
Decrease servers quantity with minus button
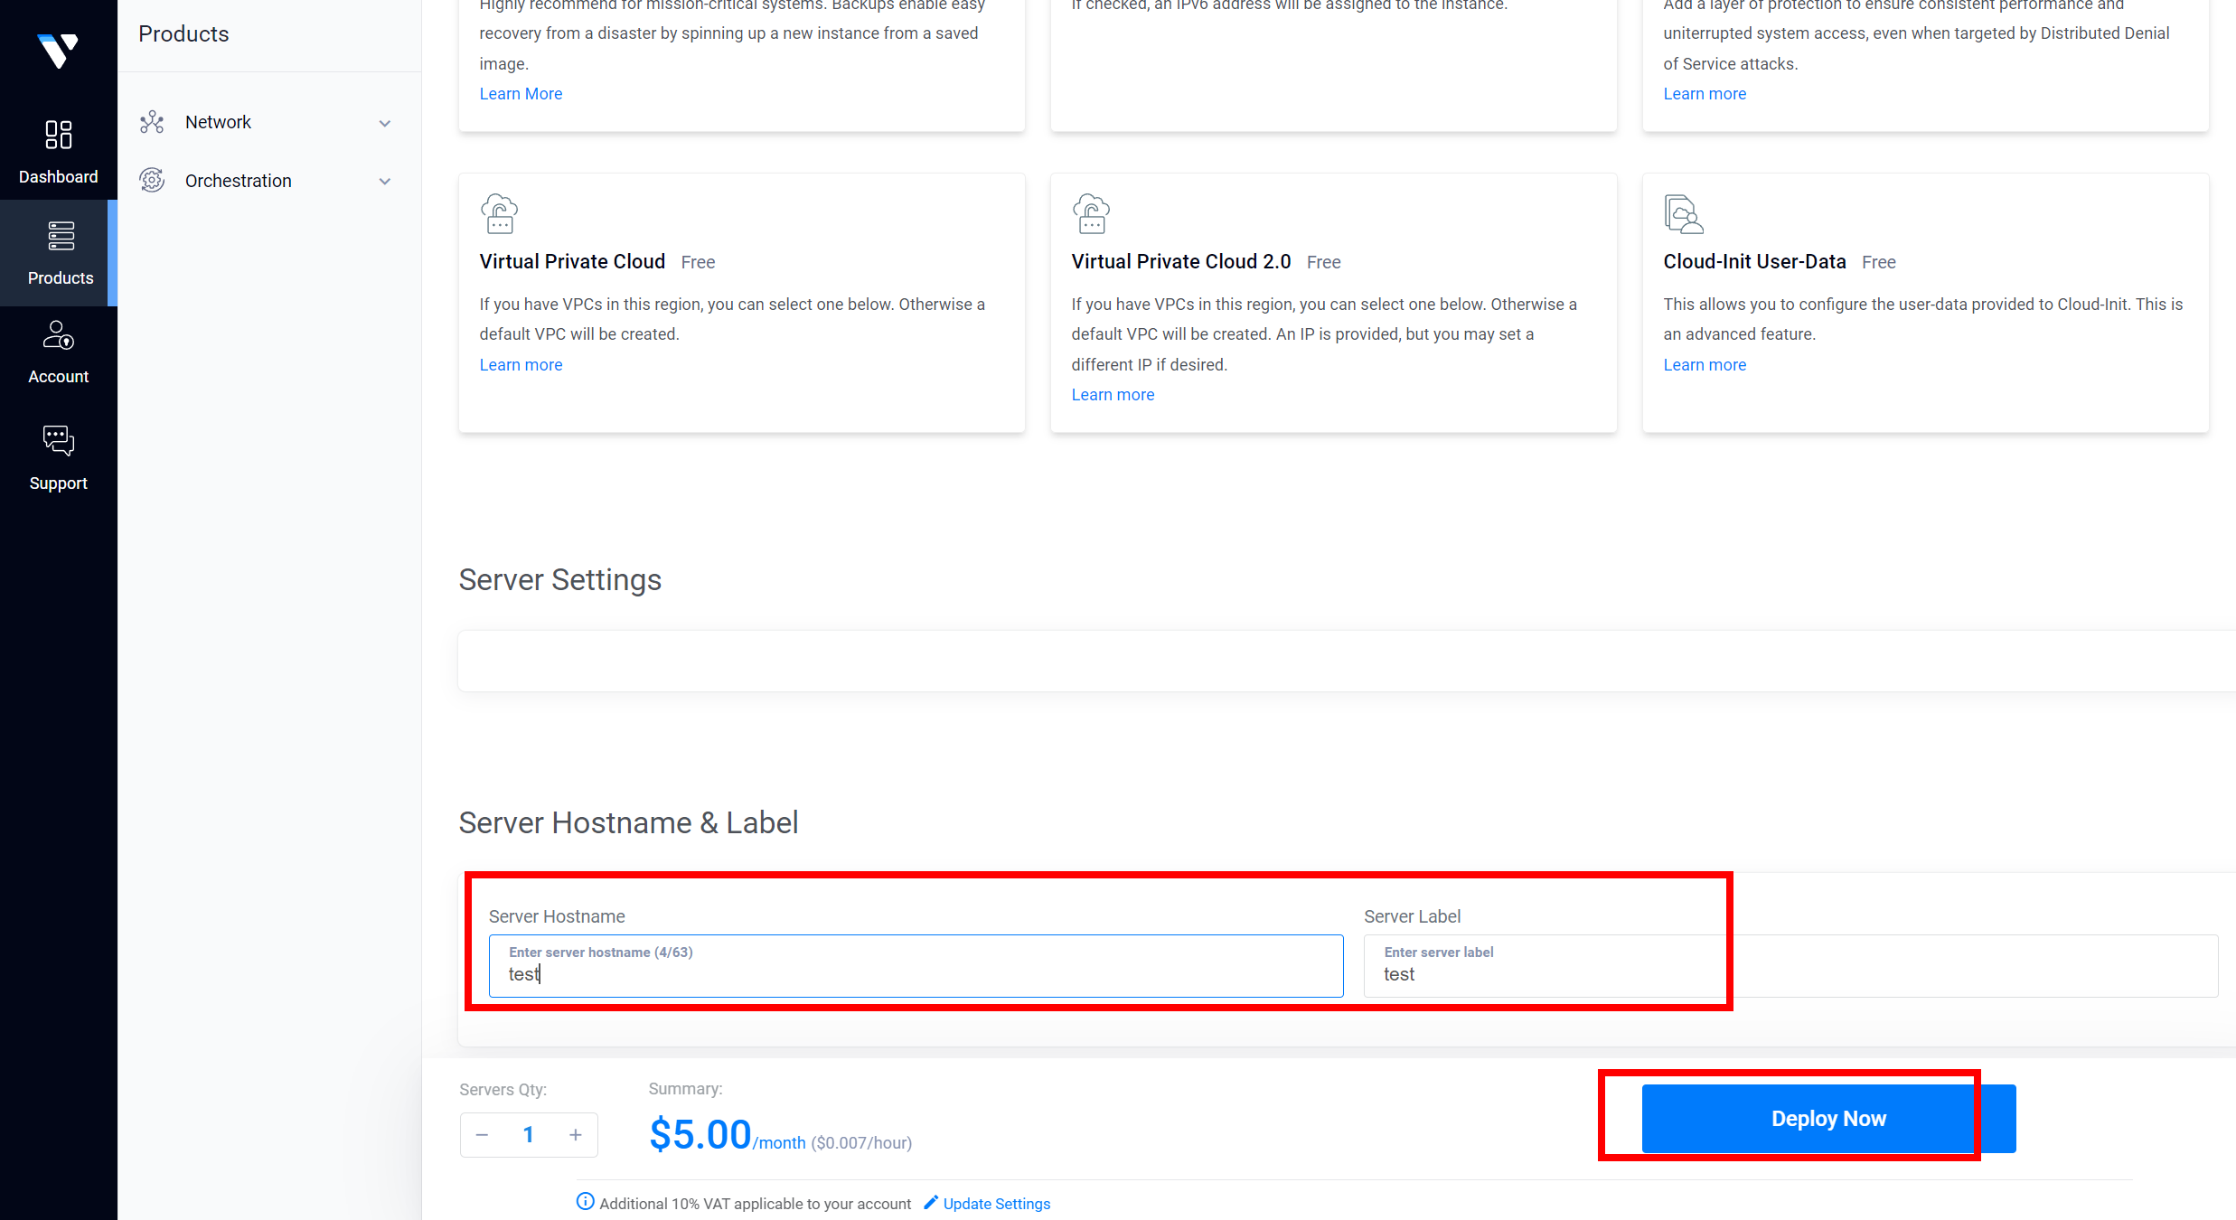click(483, 1135)
